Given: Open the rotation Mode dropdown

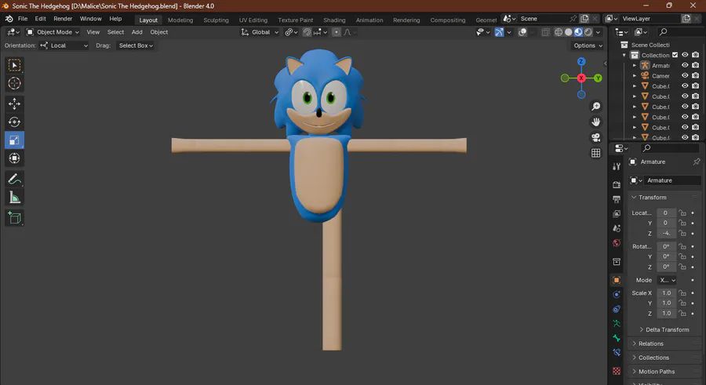Looking at the screenshot, I should tap(668, 280).
